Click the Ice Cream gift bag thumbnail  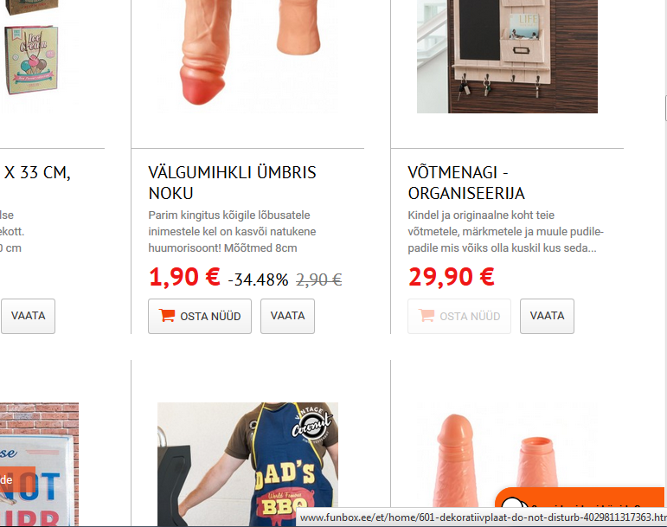click(x=31, y=59)
